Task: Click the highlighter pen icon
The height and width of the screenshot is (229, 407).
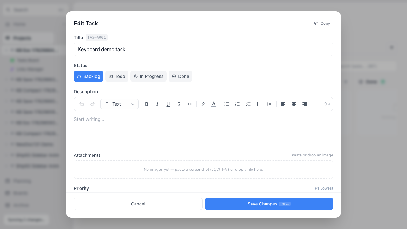Action: (x=203, y=104)
